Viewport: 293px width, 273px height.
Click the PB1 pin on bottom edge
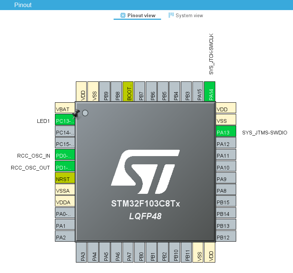(x=151, y=252)
